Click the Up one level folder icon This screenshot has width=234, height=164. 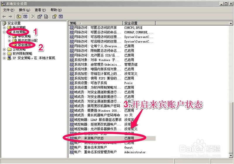19,17
